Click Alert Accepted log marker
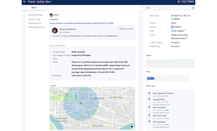This screenshot has width=217, height=131. click(x=149, y=107)
